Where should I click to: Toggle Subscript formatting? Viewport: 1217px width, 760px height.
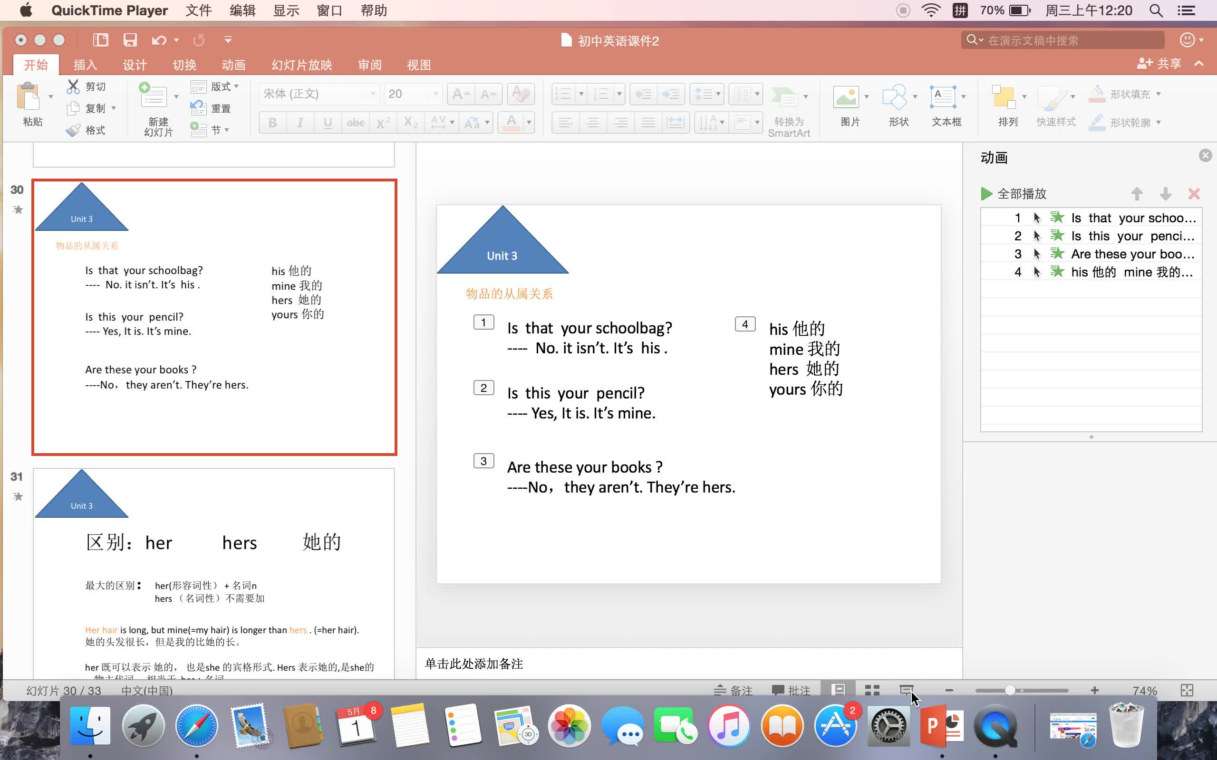click(411, 122)
